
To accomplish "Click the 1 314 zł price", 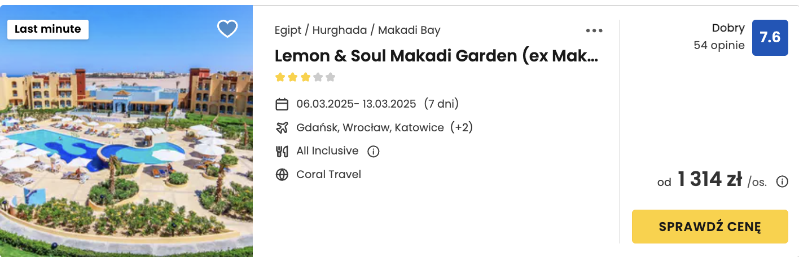I will (x=710, y=179).
